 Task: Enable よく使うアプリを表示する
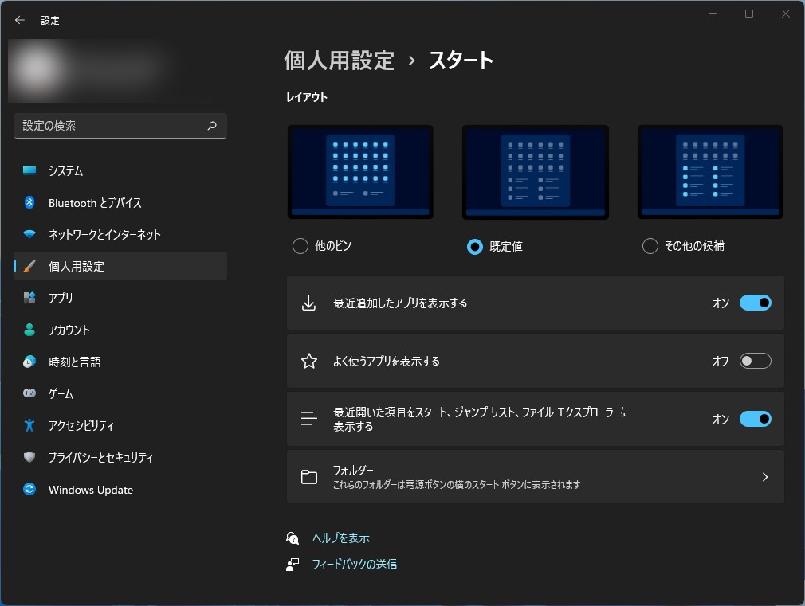pyautogui.click(x=755, y=361)
